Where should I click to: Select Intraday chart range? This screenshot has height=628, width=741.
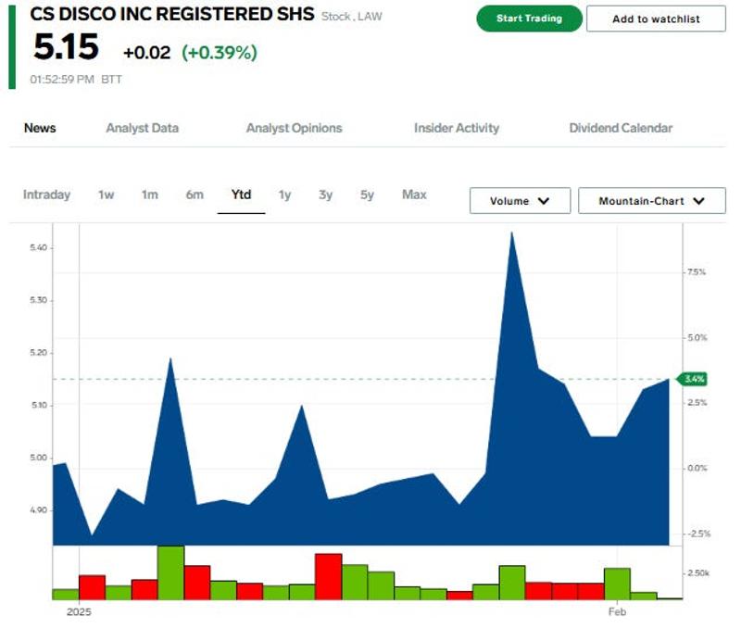point(46,195)
